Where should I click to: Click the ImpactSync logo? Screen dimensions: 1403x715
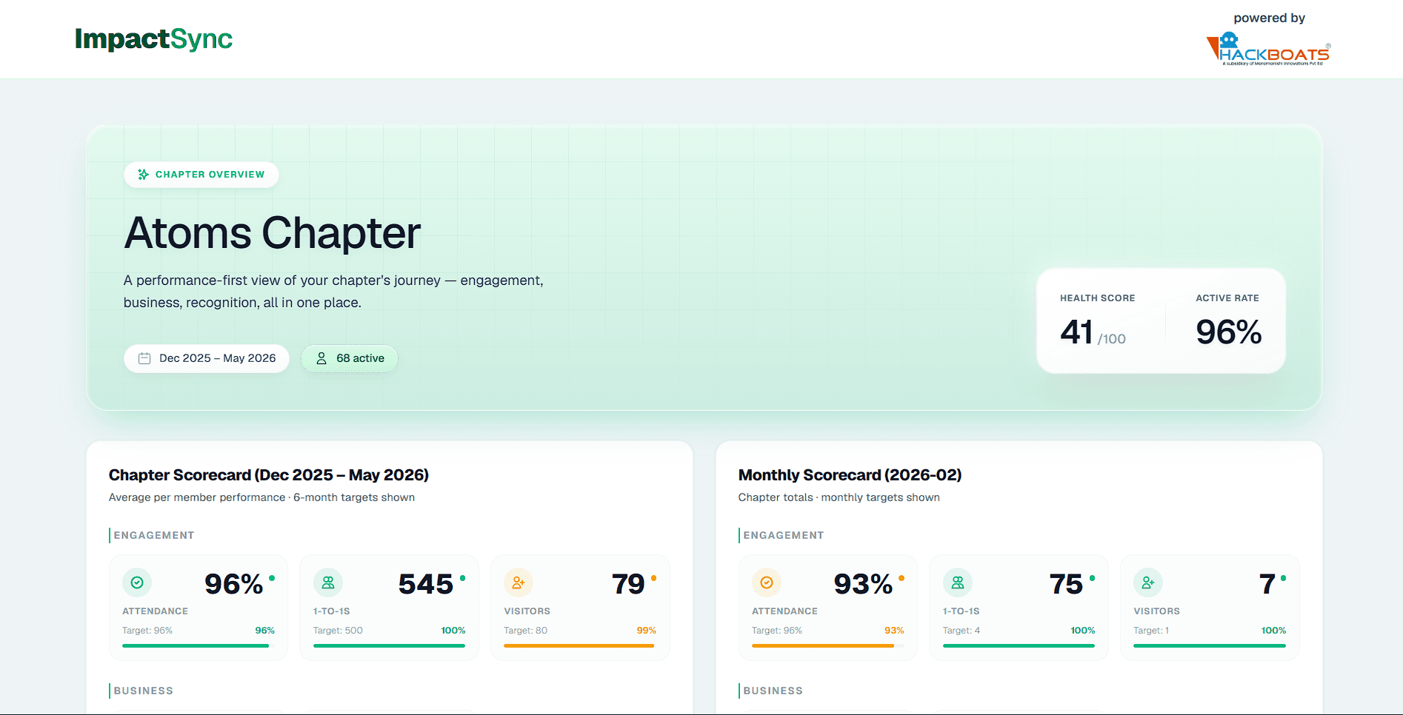tap(153, 38)
